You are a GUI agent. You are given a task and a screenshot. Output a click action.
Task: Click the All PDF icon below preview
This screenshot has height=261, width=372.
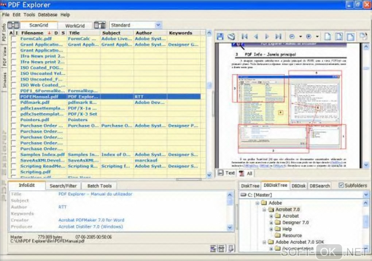[x=241, y=173]
